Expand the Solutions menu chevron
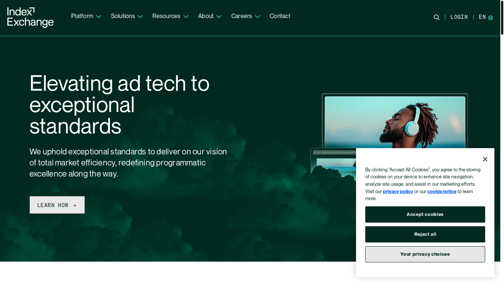Screen dimensions: 504x283 tap(140, 17)
